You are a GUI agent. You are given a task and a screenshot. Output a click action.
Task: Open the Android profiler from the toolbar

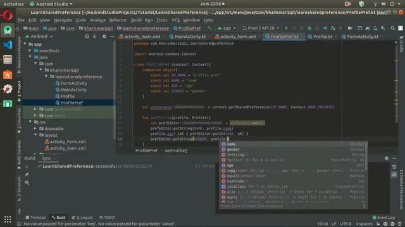click(325, 28)
